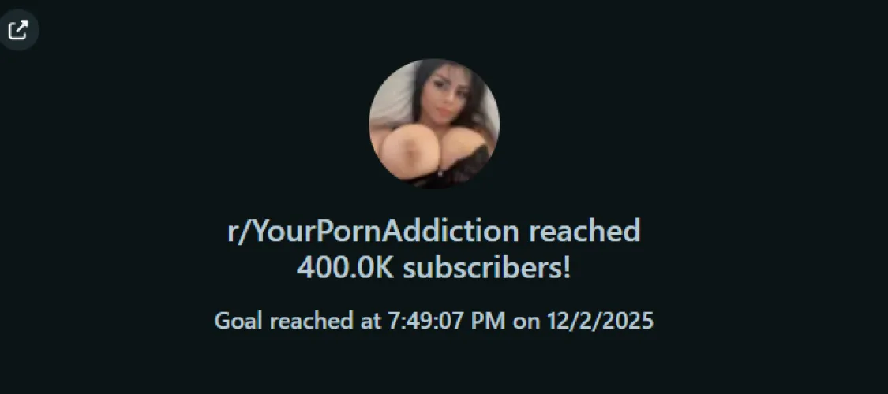The height and width of the screenshot is (394, 888).
Task: Select the 400.0K subscriber count
Action: click(x=345, y=269)
